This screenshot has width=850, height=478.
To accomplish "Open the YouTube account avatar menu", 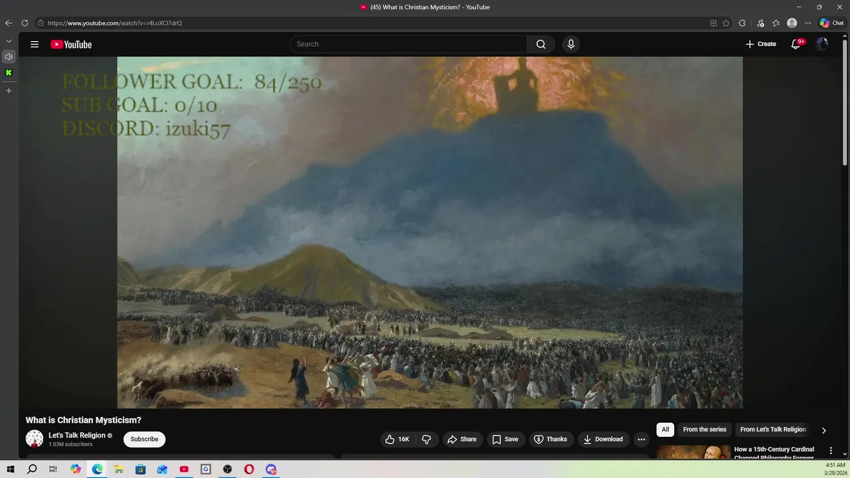I will pos(822,44).
